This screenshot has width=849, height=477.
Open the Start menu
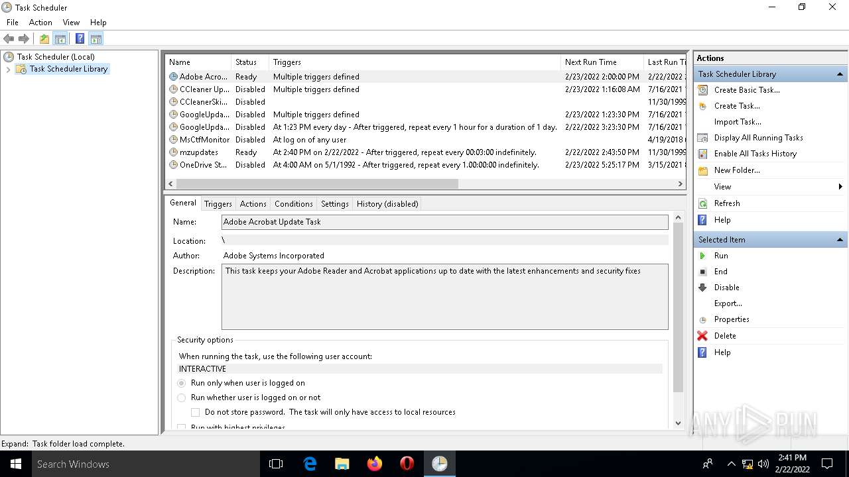pos(16,464)
